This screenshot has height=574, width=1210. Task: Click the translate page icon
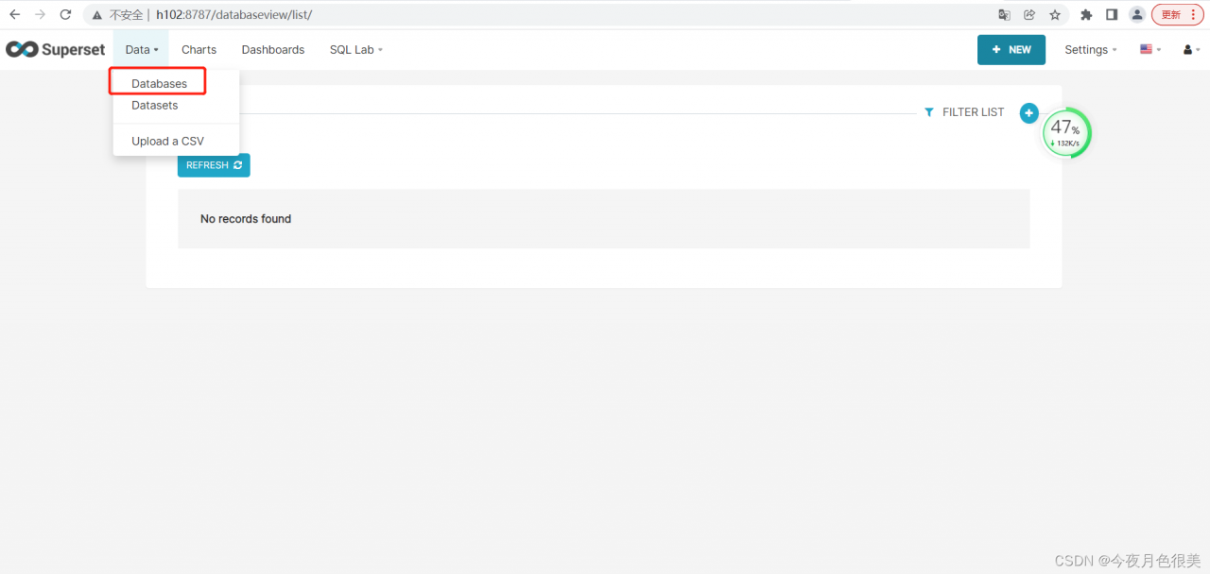(x=1004, y=15)
